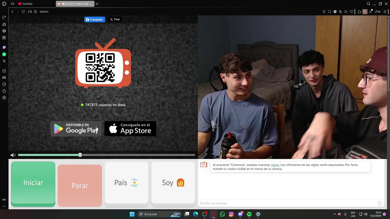The width and height of the screenshot is (390, 219).
Task: Open the player icon in sidebar
Action: coord(4,71)
